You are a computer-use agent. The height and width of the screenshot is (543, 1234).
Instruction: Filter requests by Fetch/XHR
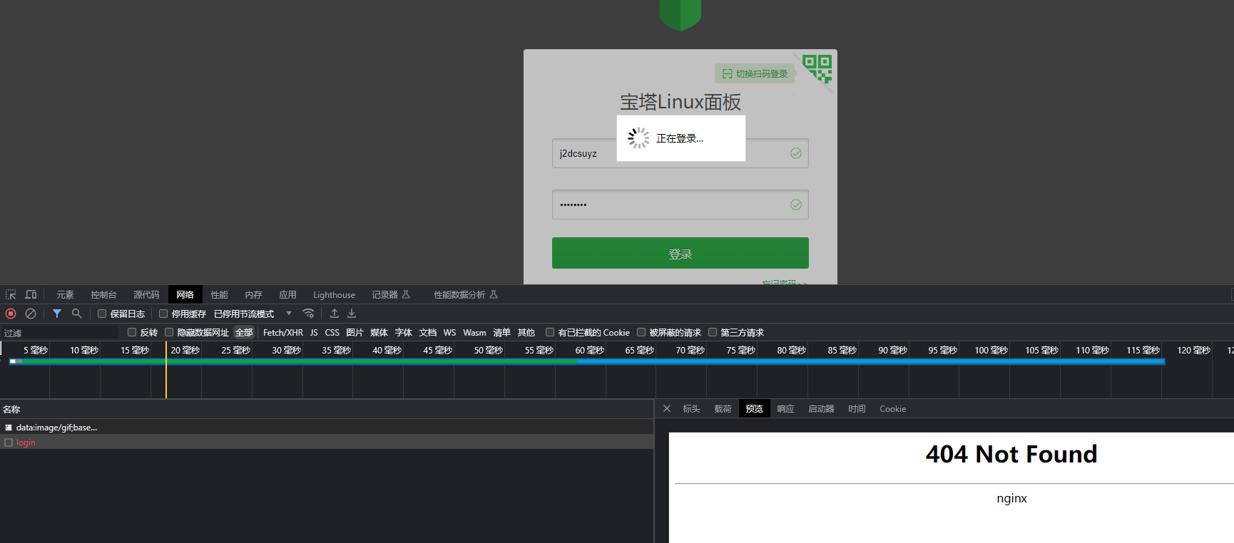coord(283,332)
